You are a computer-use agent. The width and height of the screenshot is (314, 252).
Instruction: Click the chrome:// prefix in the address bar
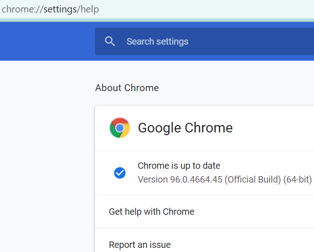(x=22, y=9)
